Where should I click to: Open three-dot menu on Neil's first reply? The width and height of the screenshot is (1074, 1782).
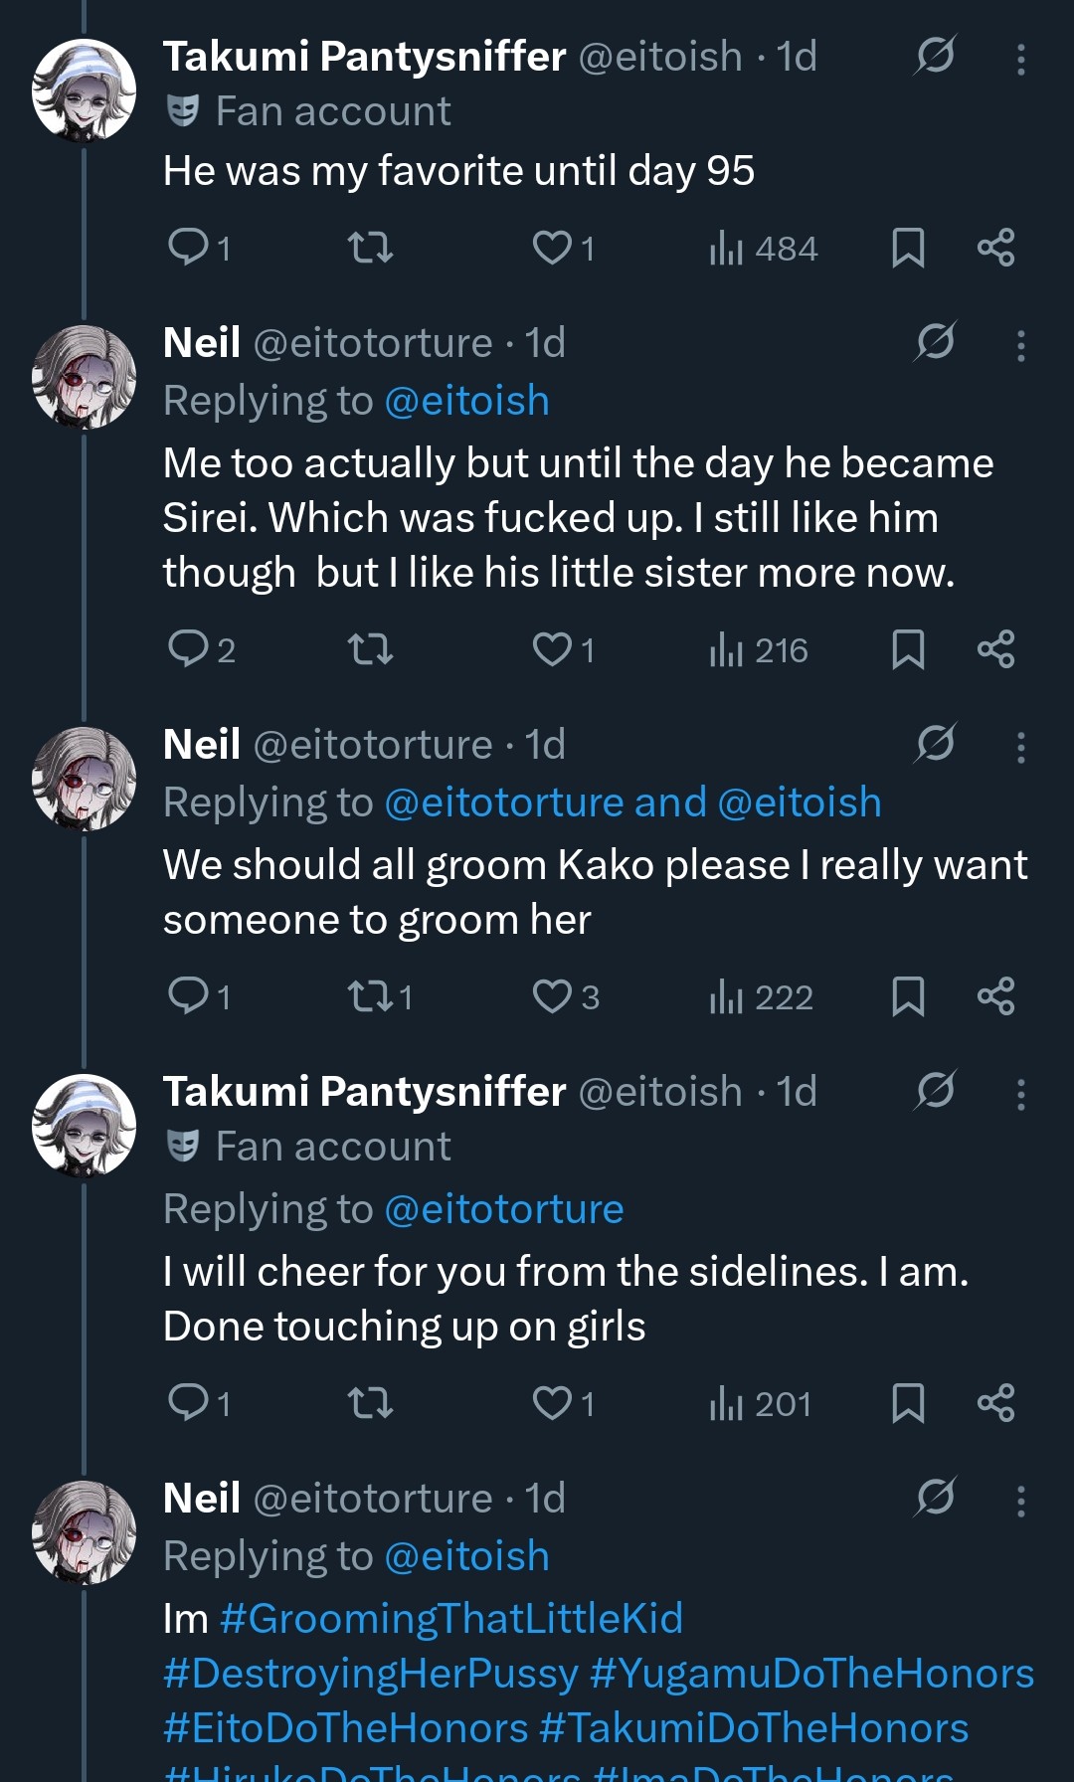(x=1020, y=346)
